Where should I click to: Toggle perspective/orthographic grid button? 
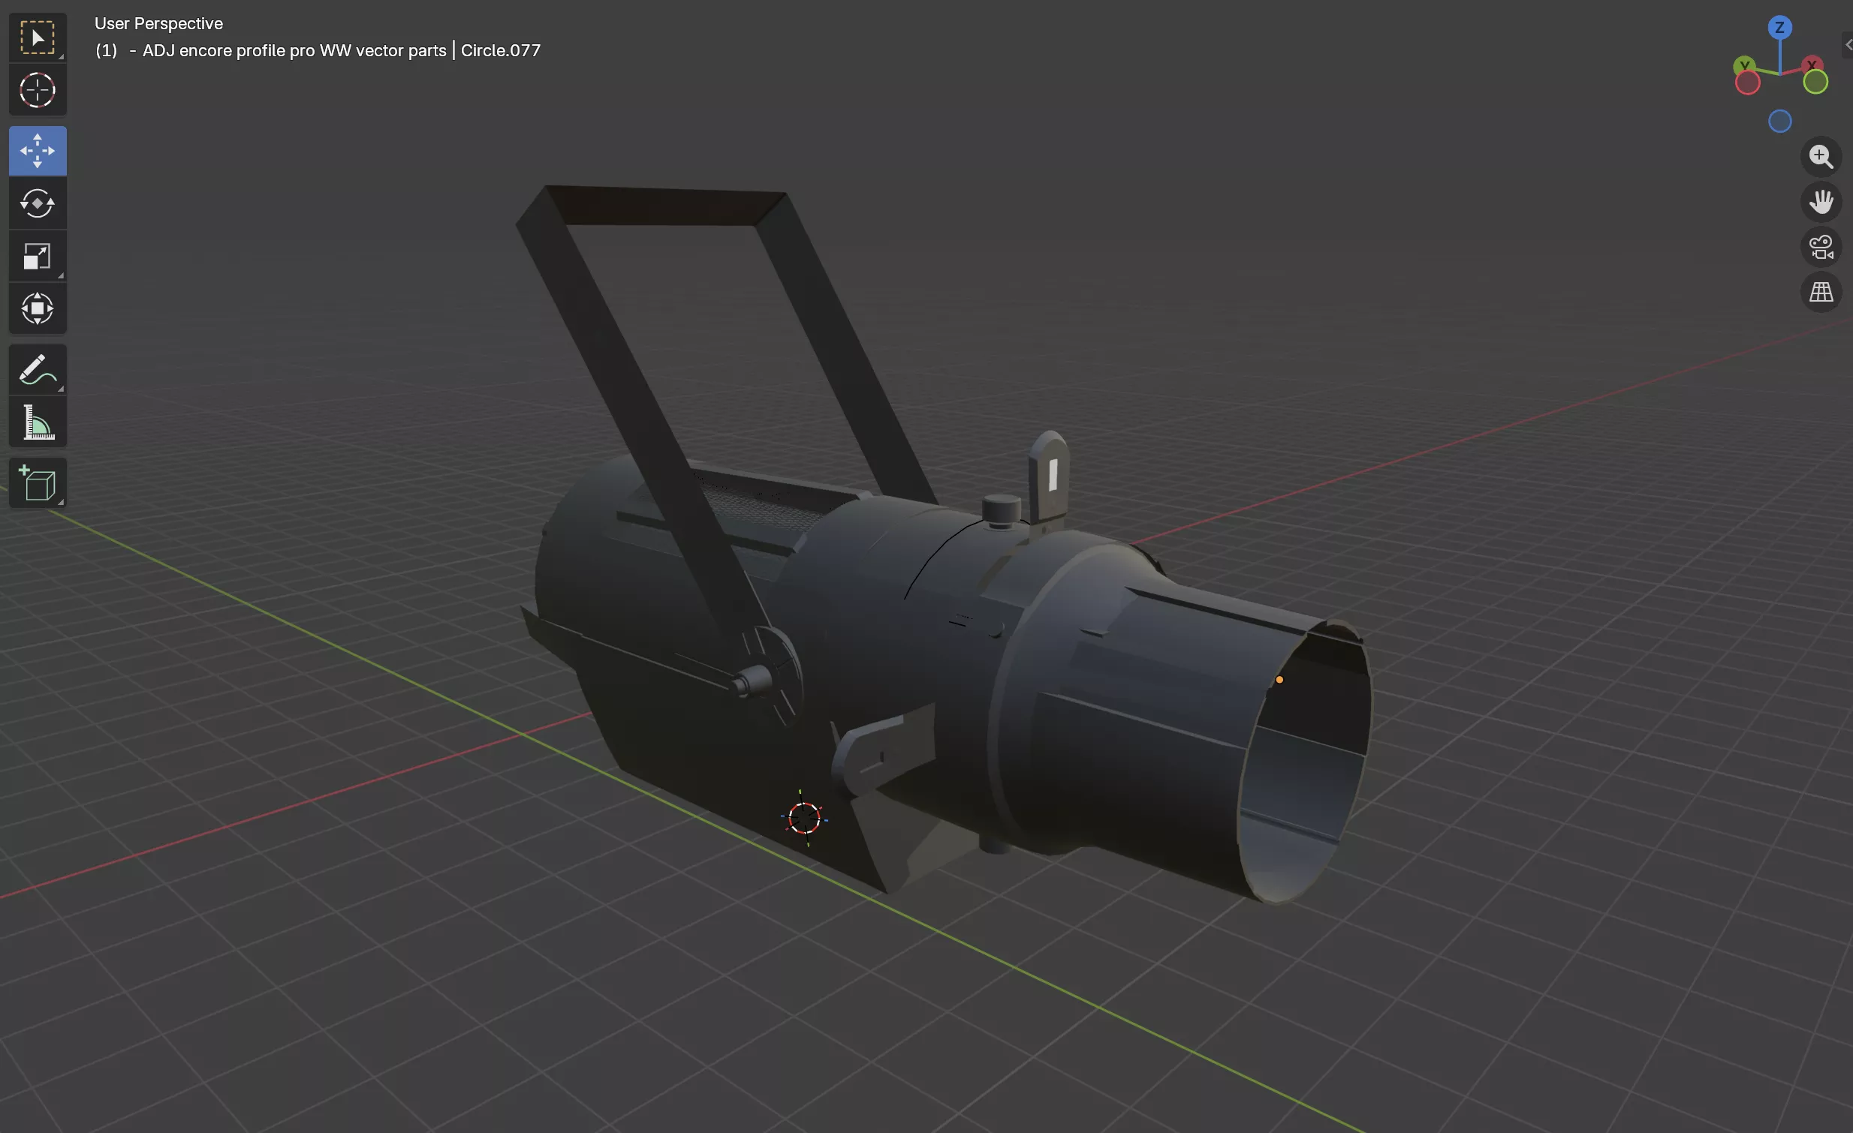[1821, 293]
